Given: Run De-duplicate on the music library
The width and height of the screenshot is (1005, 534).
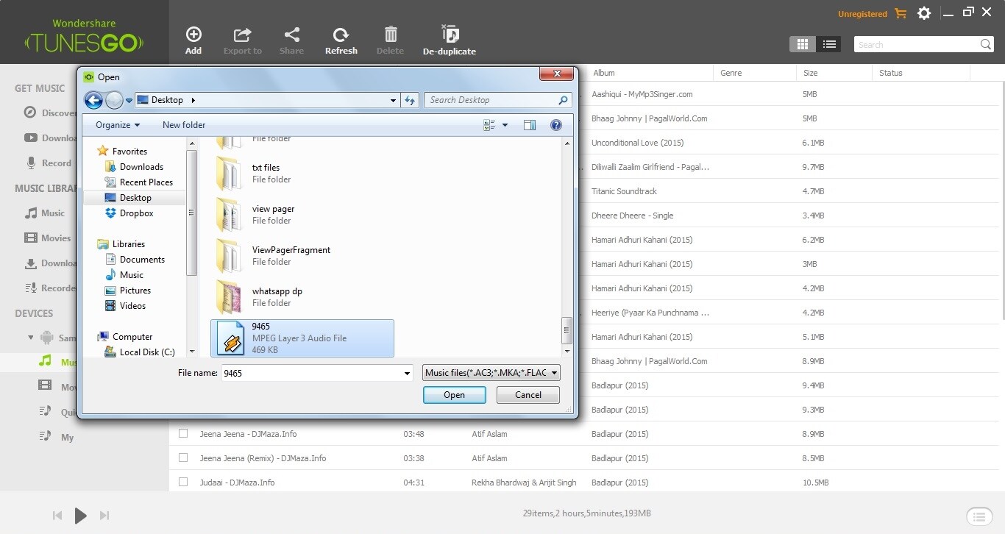Looking at the screenshot, I should tap(449, 40).
